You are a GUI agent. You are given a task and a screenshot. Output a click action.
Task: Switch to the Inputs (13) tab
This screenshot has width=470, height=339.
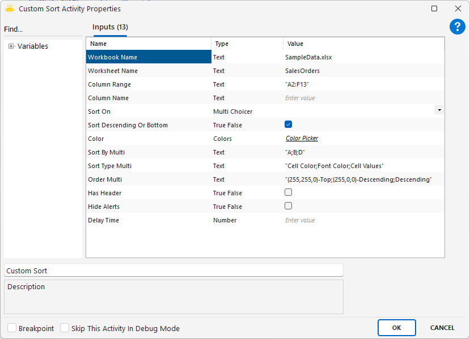coord(110,27)
